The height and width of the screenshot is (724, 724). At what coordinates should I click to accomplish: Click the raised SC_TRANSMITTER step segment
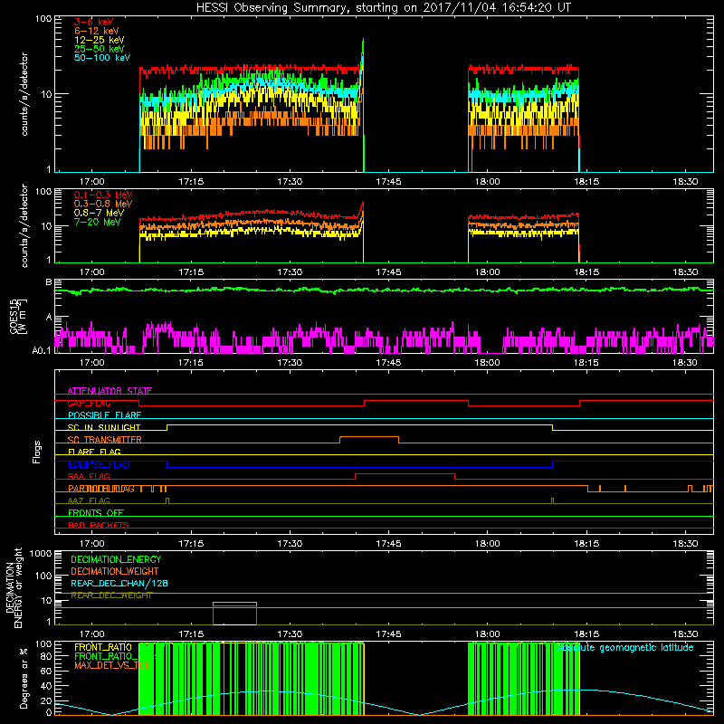click(369, 437)
